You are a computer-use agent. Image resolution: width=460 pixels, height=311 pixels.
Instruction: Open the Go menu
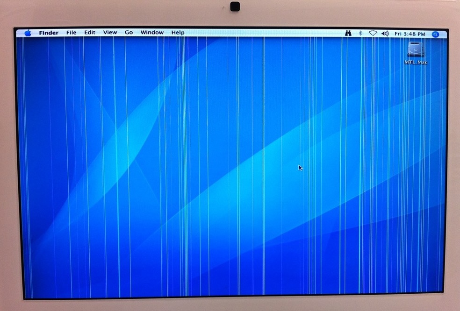click(x=129, y=33)
